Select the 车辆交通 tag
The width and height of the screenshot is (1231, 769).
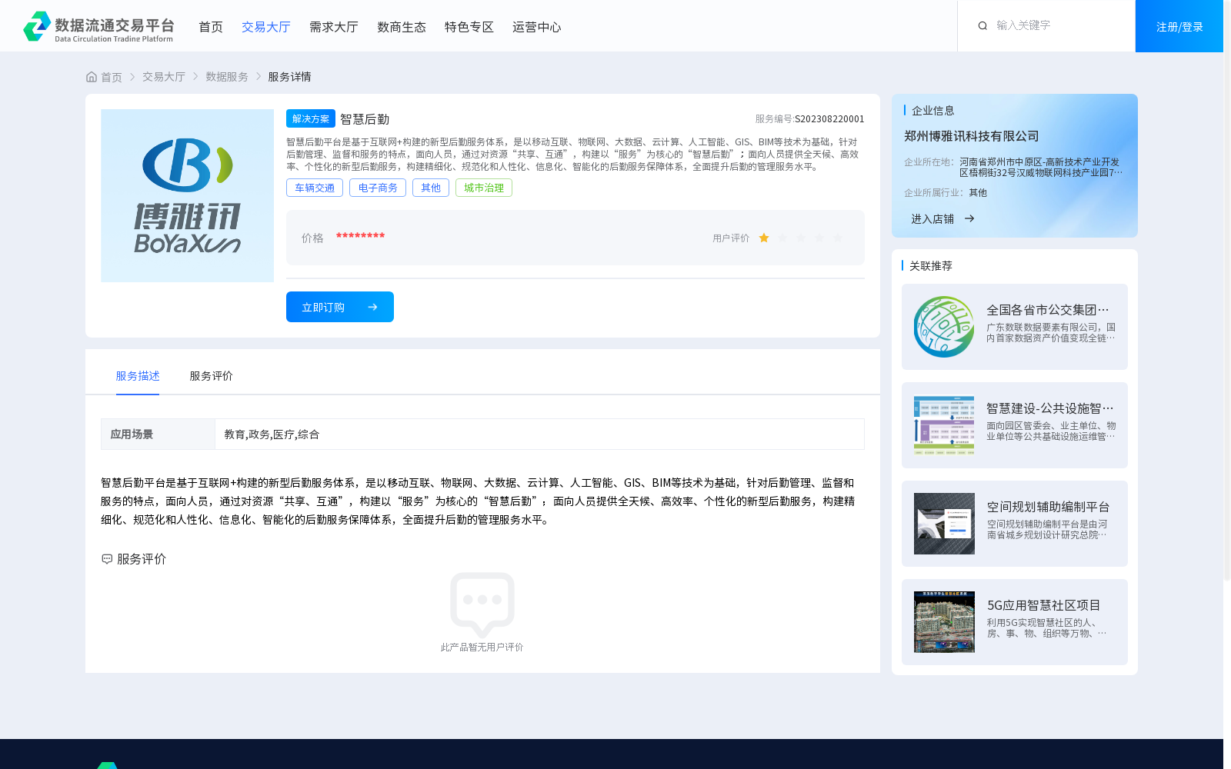[x=314, y=187]
